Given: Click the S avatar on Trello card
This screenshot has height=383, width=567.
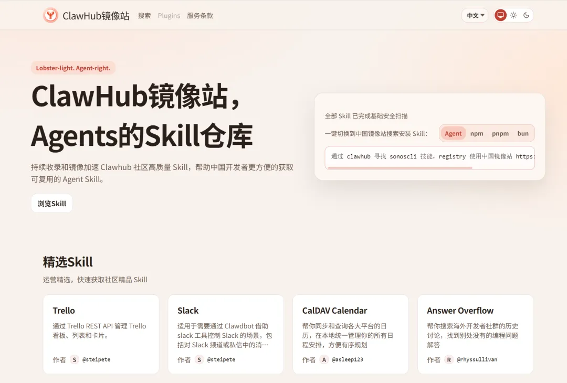Looking at the screenshot, I should tap(75, 359).
